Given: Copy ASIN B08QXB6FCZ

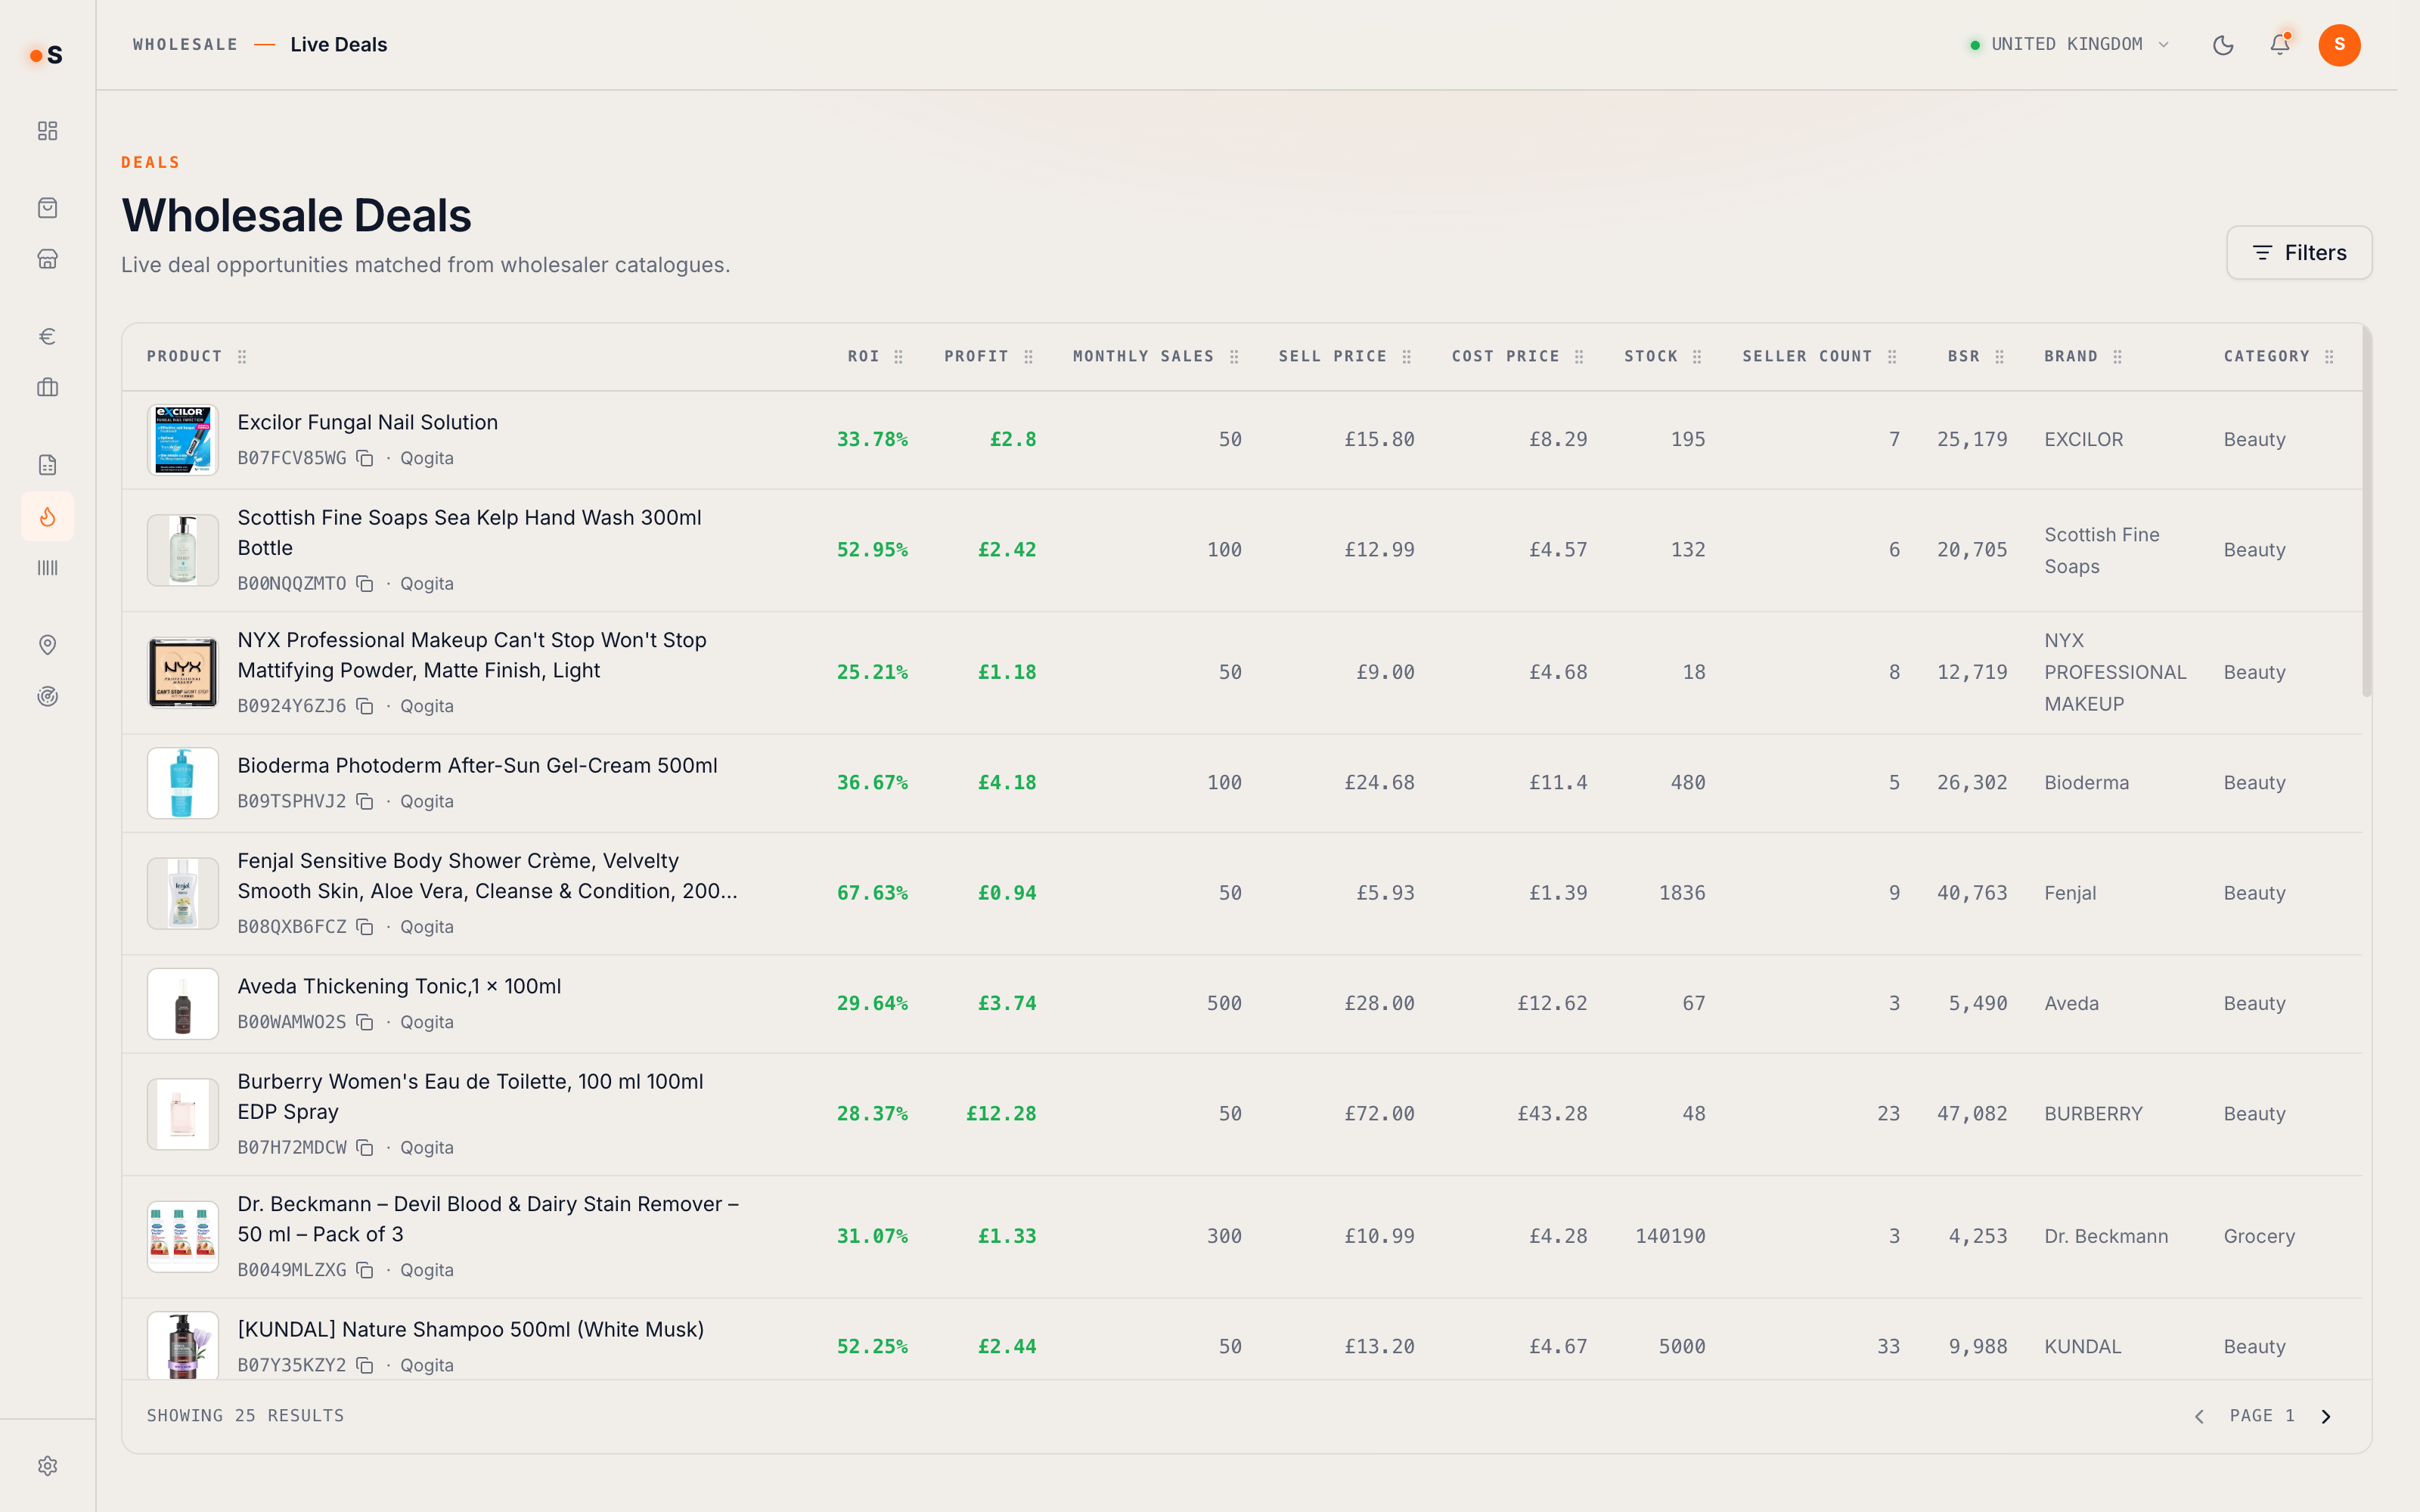Looking at the screenshot, I should pos(365,927).
